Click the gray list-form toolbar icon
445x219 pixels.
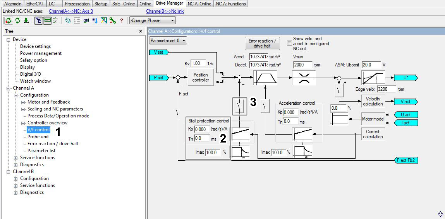[x=77, y=20]
